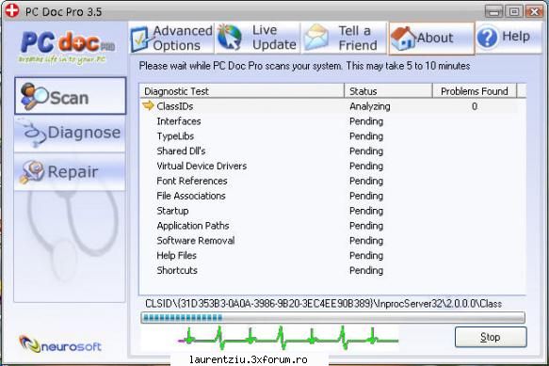Click the Analyzing status of ClassIDs
The height and width of the screenshot is (366, 549).
point(370,106)
